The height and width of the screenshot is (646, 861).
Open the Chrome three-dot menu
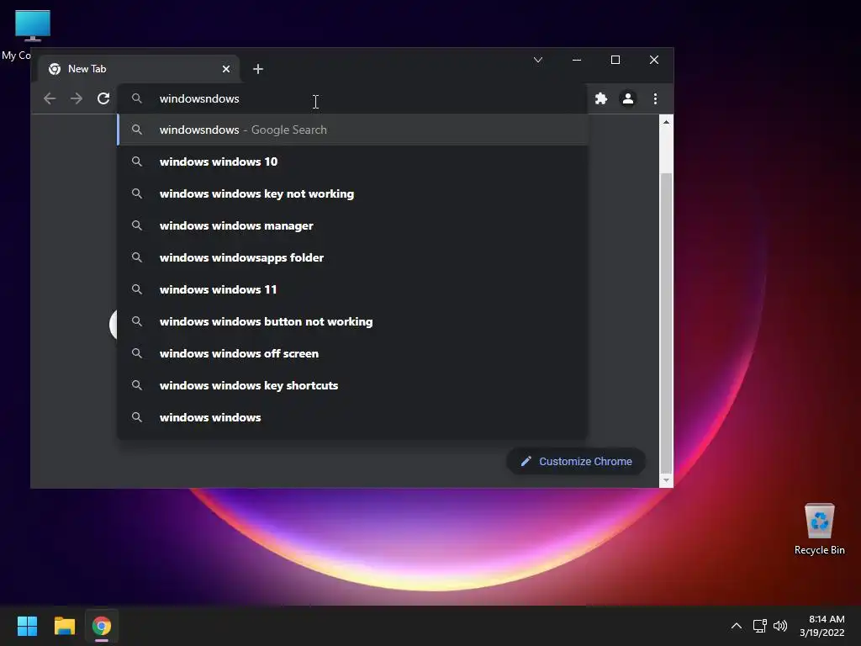[655, 99]
